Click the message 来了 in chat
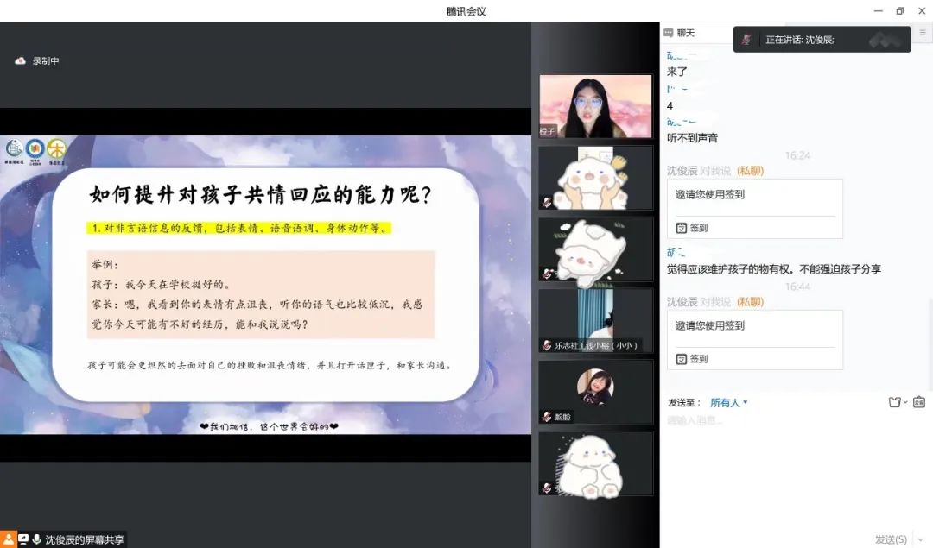The width and height of the screenshot is (933, 548). (677, 72)
